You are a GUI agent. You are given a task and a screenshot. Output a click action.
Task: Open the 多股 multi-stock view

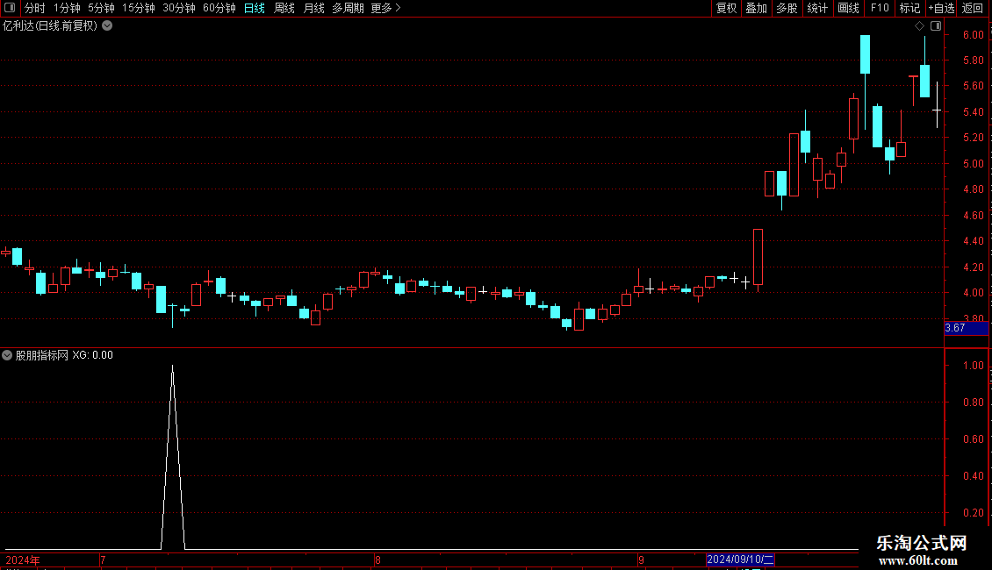point(787,8)
